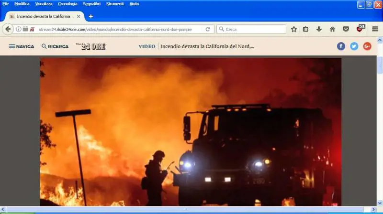Screen dimensions: 383x214
Task: Click the permissions icon beside site info
Action: click(x=25, y=29)
